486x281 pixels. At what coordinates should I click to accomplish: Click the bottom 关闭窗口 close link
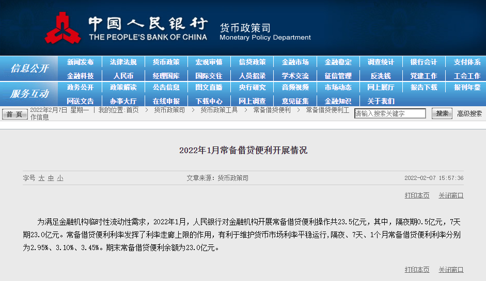(x=451, y=270)
